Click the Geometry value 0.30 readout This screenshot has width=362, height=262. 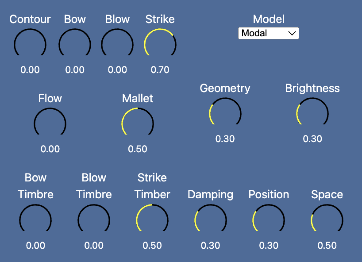coord(225,139)
